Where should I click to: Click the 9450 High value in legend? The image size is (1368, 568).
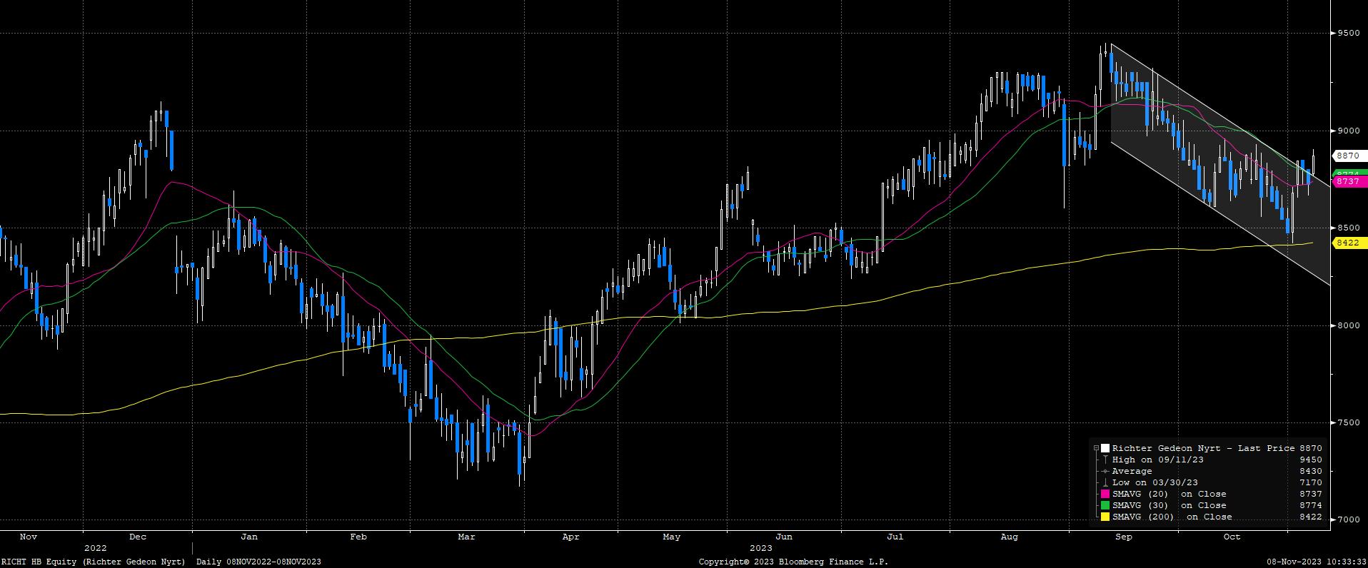point(1311,460)
